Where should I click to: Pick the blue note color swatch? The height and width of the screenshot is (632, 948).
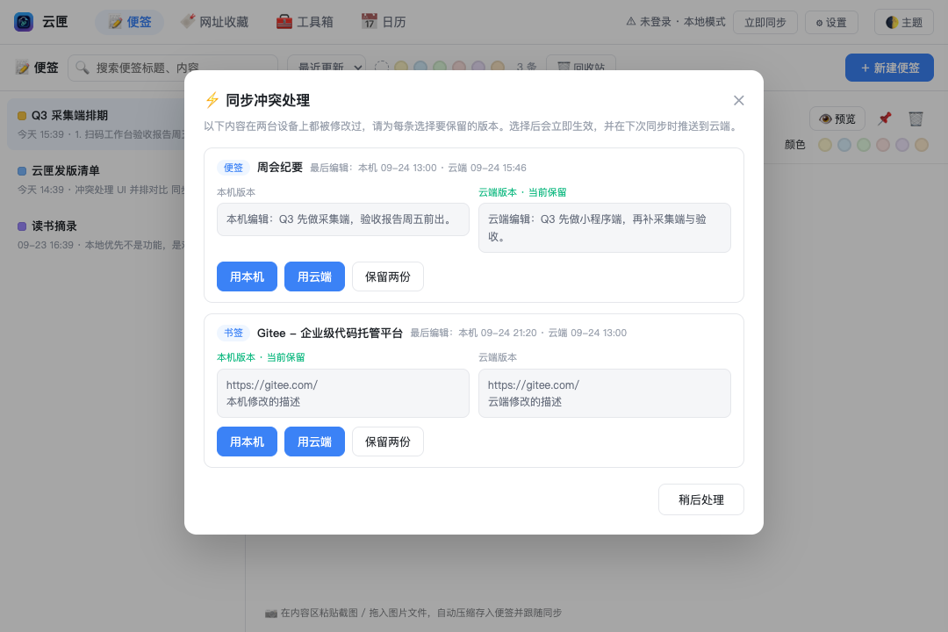coord(844,145)
